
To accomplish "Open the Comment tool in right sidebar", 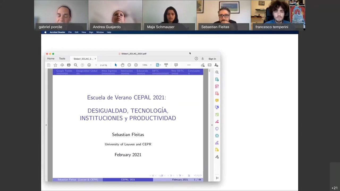I will [x=217, y=101].
